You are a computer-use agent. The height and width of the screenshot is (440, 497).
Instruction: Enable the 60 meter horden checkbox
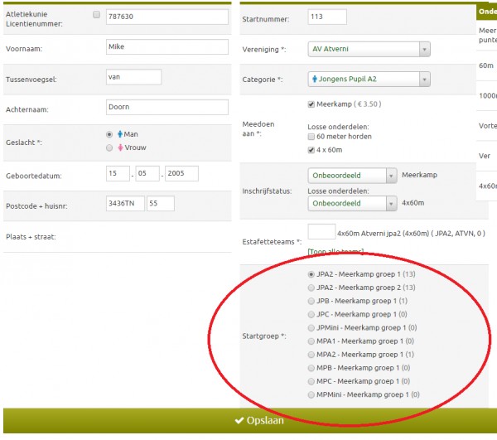(x=311, y=137)
